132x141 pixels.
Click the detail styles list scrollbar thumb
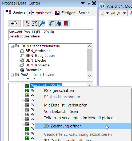point(90,60)
